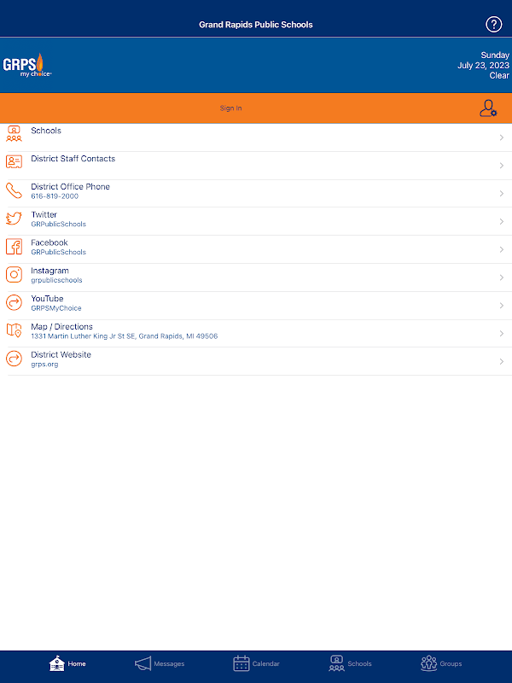The height and width of the screenshot is (683, 512).
Task: Open the user account settings icon
Action: click(488, 108)
